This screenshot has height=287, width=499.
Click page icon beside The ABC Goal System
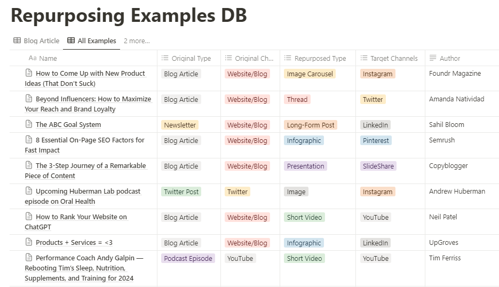[29, 124]
